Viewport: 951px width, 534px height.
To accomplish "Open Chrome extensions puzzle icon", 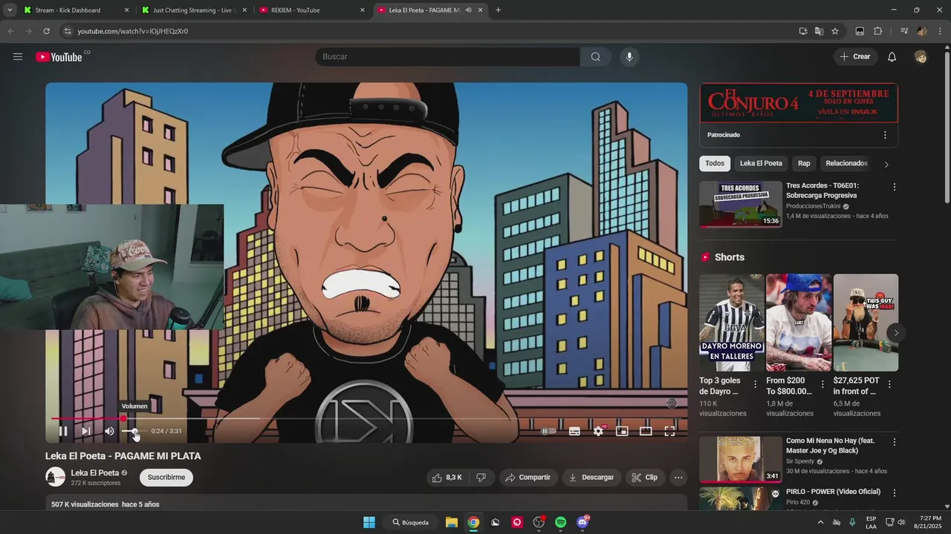I will tap(878, 31).
